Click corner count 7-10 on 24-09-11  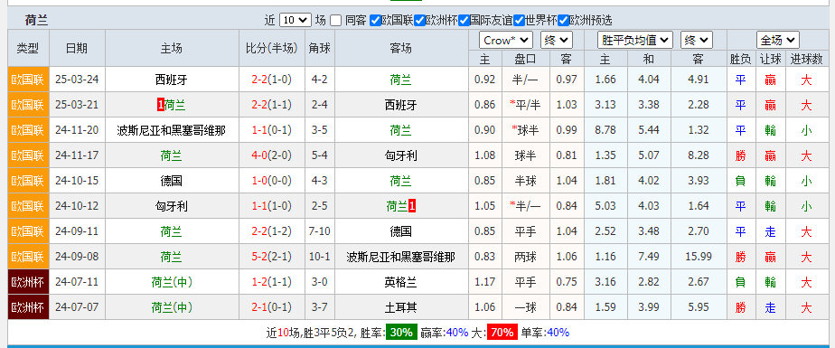[x=320, y=231]
